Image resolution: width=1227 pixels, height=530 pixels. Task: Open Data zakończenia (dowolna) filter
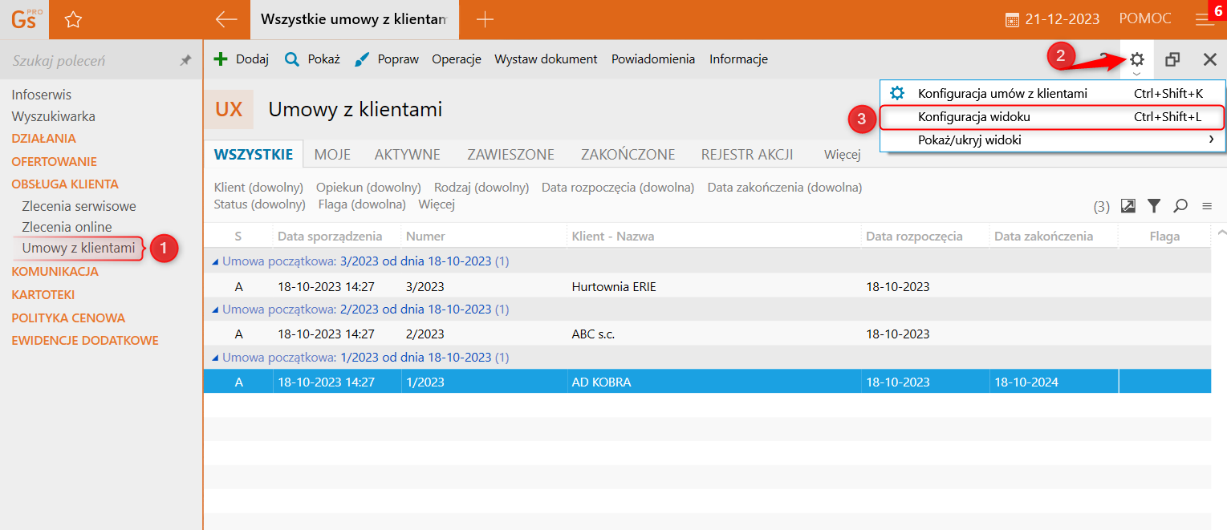(785, 188)
